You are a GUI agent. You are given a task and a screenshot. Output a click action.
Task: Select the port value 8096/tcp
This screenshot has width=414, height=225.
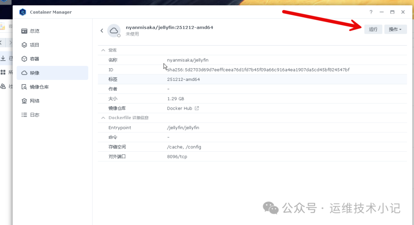(x=177, y=157)
